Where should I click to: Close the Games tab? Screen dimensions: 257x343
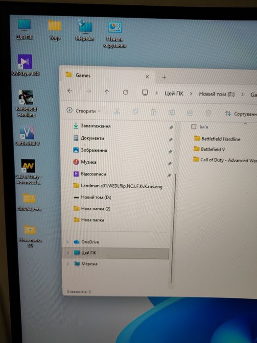(147, 77)
